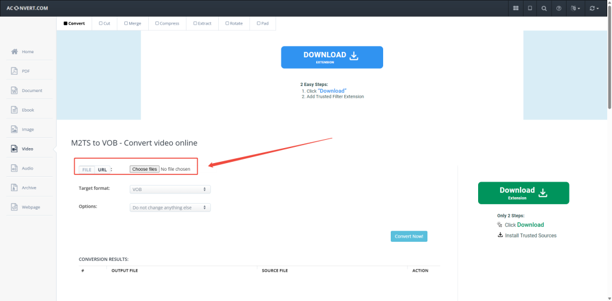Screen dimensions: 612x301
Task: Go to the Ebook converter in sidebar
Action: [27, 110]
